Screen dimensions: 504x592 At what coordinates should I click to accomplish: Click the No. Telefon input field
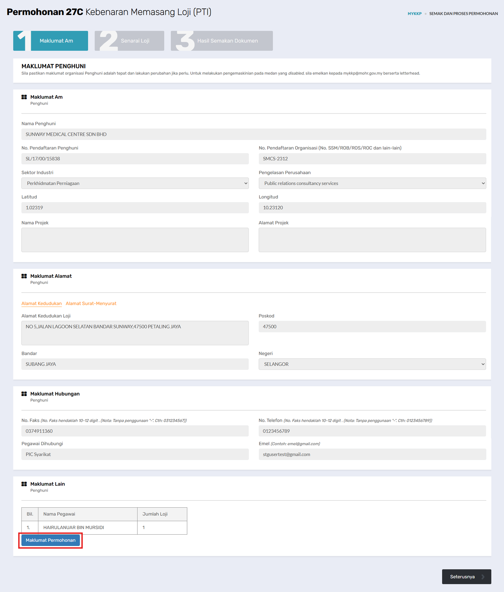372,431
